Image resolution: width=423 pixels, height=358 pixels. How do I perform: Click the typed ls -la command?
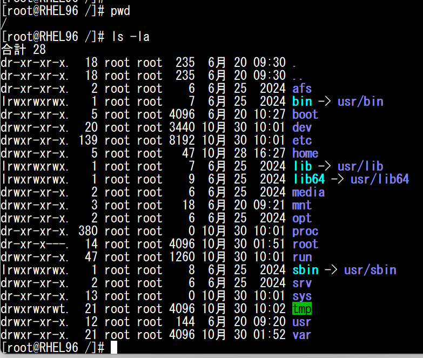tap(130, 37)
